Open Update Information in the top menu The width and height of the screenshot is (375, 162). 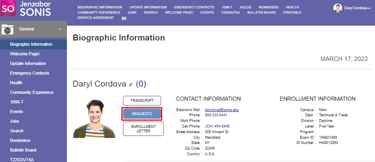pos(148,7)
